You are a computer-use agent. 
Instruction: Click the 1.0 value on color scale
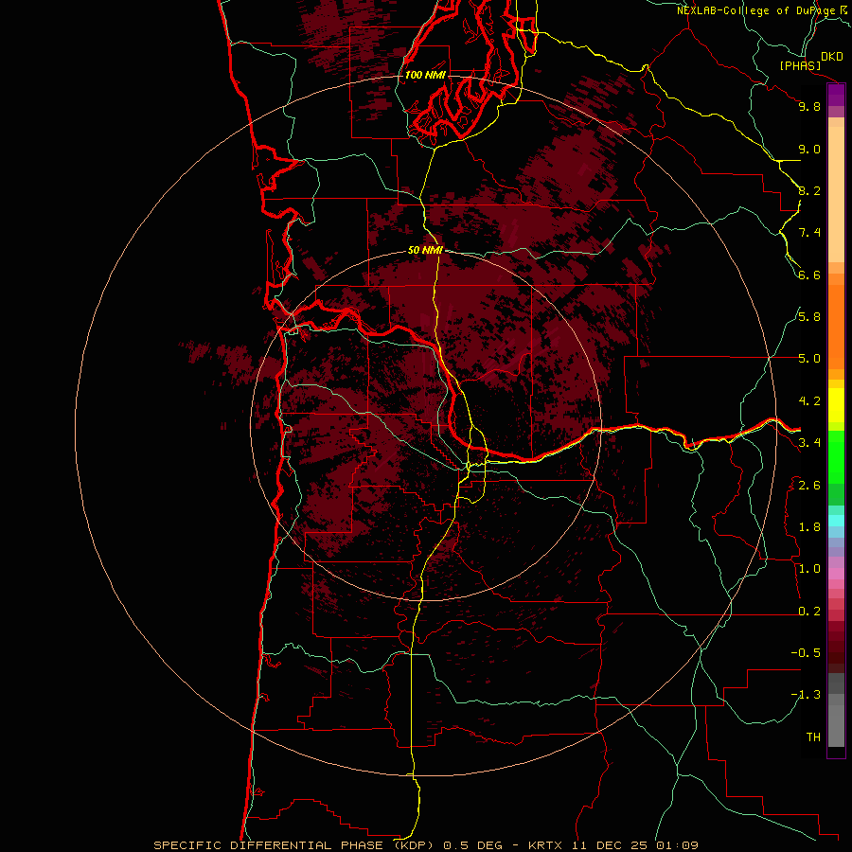click(x=809, y=569)
